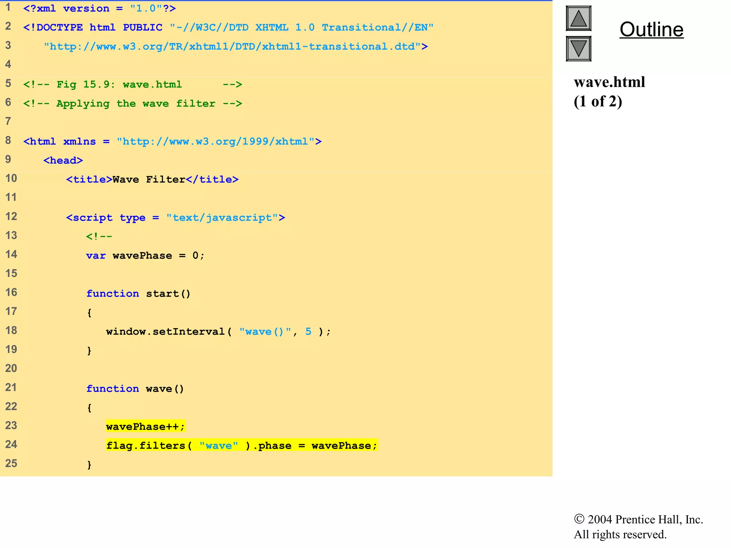Screen dimensions: 731x548
Task: Click the up arrow navigation button
Action: click(578, 19)
